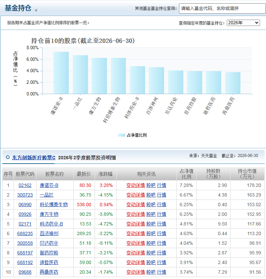
Task: Open 行情 for 百济神州 row
Action: pos(161,233)
